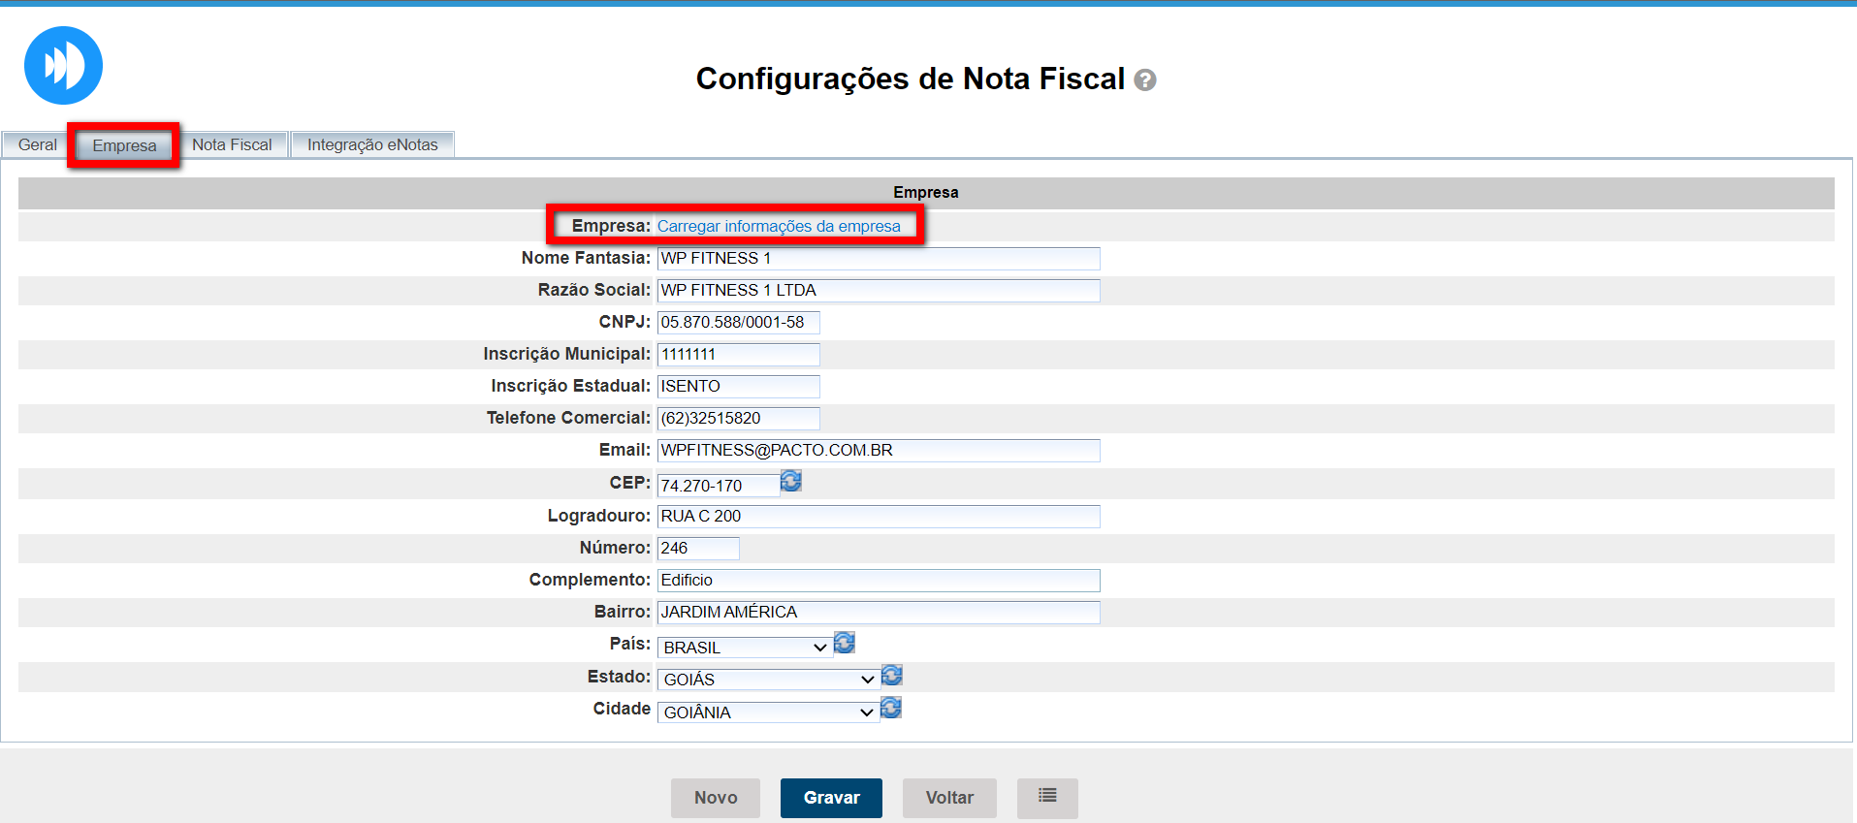The height and width of the screenshot is (823, 1857).
Task: Click the País label
Action: pyautogui.click(x=630, y=644)
